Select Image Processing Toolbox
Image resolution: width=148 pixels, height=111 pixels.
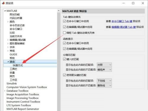pos(22,98)
